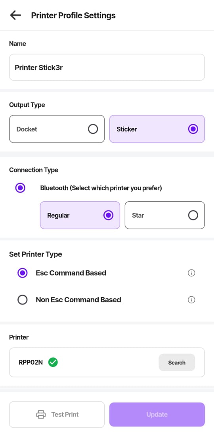Click the Docket radio circle
This screenshot has height=436, width=214.
(x=93, y=129)
